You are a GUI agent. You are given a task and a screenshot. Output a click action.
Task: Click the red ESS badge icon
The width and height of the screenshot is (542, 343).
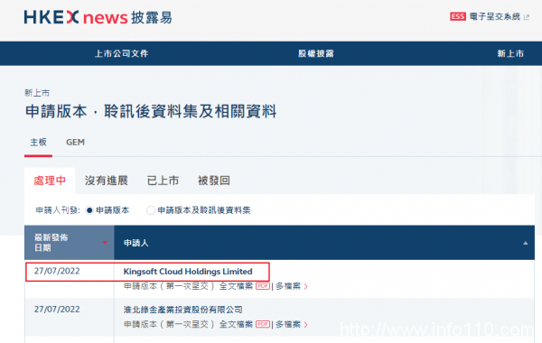458,16
